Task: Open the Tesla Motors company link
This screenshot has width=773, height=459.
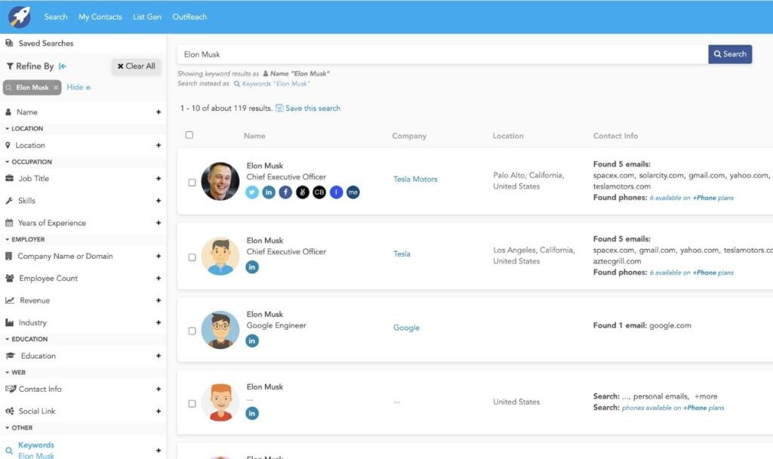Action: click(415, 179)
